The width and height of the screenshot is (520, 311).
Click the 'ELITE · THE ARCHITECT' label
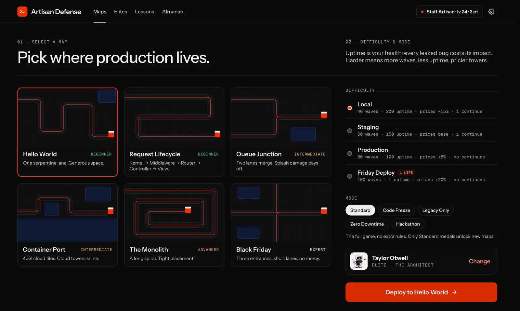click(x=403, y=265)
